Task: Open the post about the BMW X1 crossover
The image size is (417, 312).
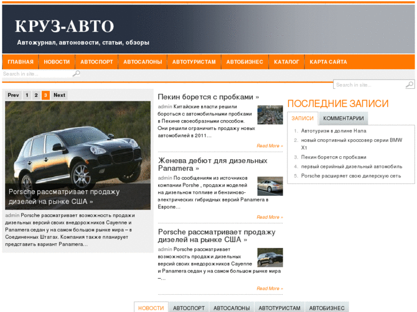Action: pos(352,144)
